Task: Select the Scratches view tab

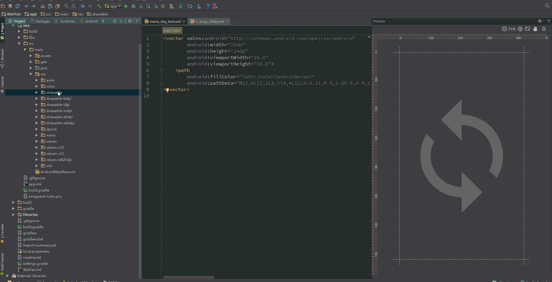Action: [x=65, y=21]
